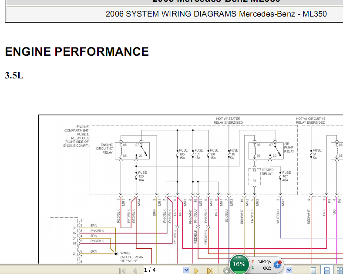This screenshot has width=343, height=274.
Task: Open the page number dropdown
Action: click(186, 270)
